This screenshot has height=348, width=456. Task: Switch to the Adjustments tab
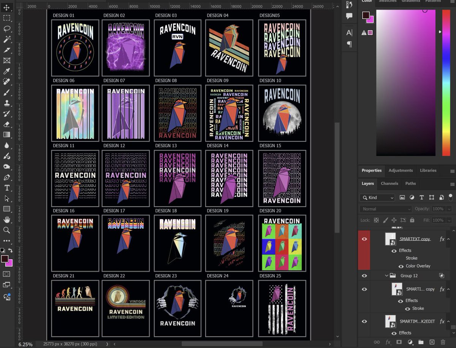pos(401,171)
